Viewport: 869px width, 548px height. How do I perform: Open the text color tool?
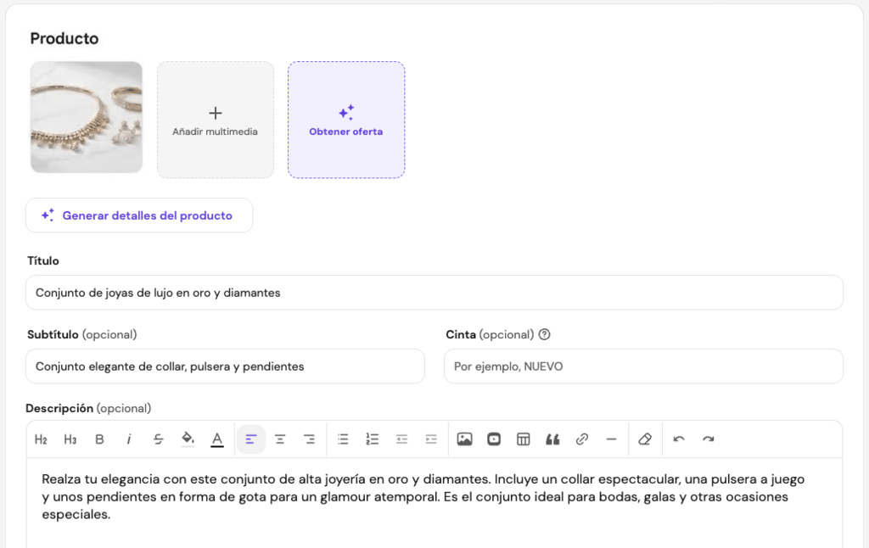[217, 439]
